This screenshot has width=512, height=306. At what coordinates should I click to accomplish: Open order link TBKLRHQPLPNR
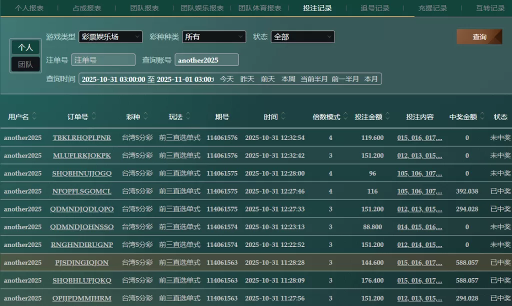[x=82, y=138]
